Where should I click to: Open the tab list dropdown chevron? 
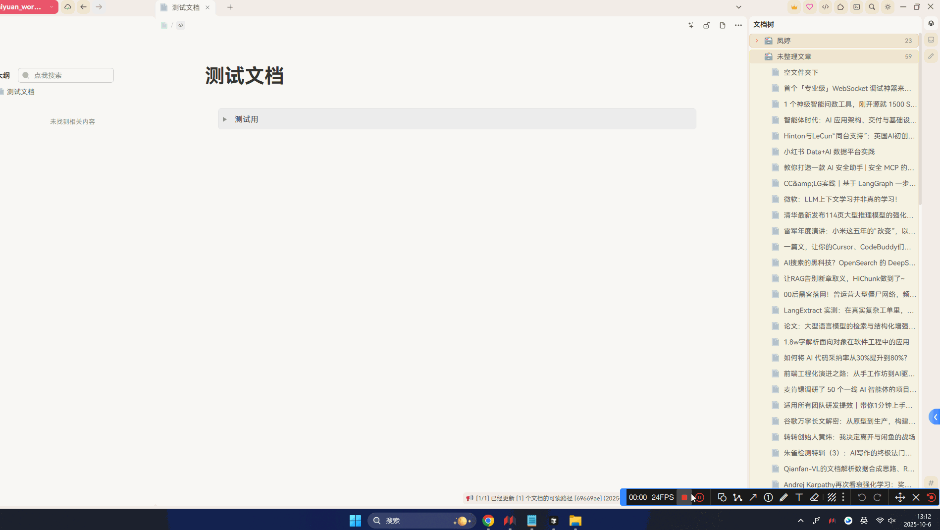pos(738,7)
